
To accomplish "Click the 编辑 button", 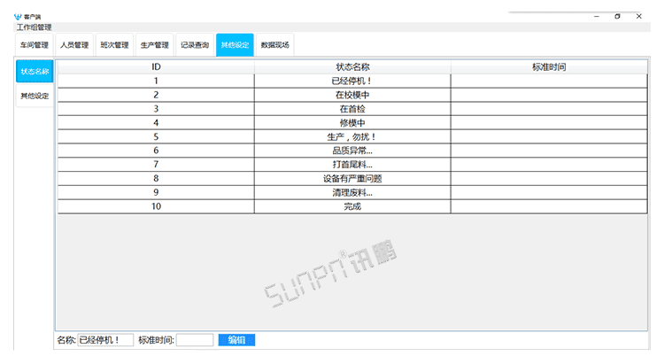I will 236,340.
